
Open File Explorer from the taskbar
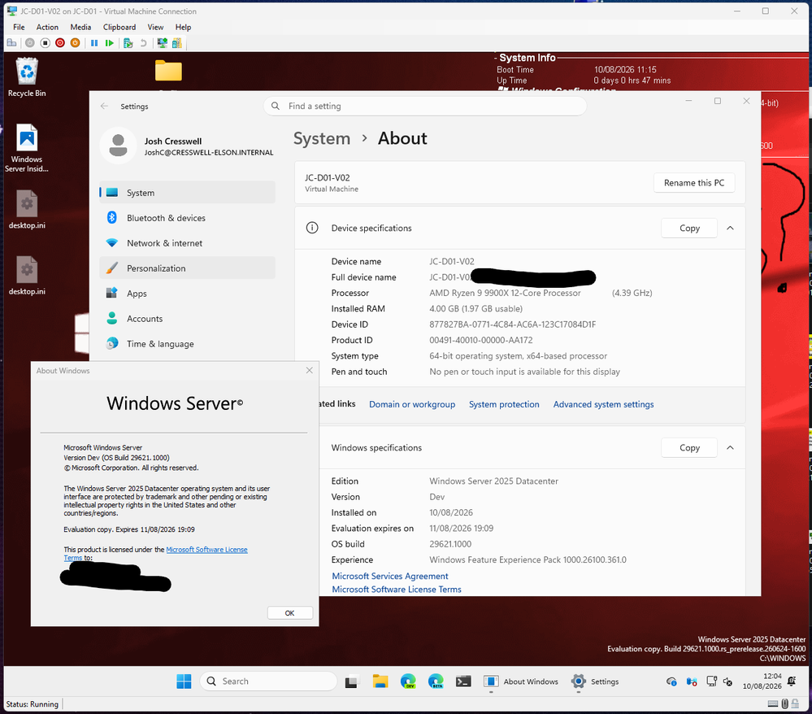click(380, 681)
